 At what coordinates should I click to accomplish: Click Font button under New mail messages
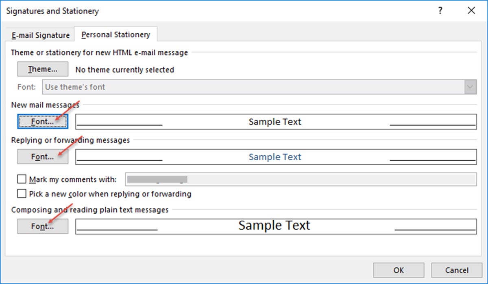(x=42, y=121)
